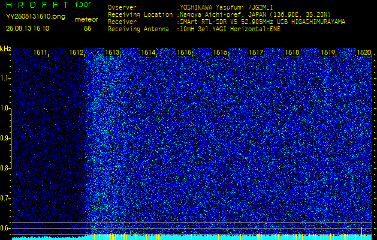Click the 'Receiving Location' label
Viewport: 377px width, 240px height.
coord(140,14)
